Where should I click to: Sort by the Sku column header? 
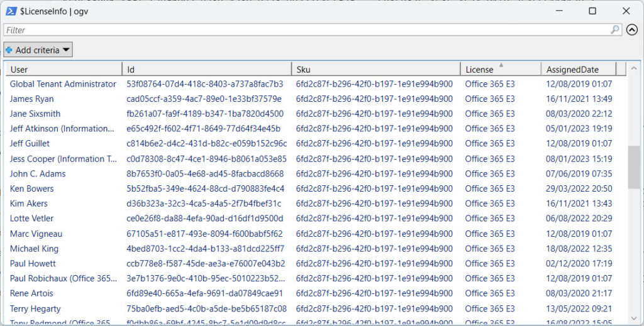tap(376, 69)
